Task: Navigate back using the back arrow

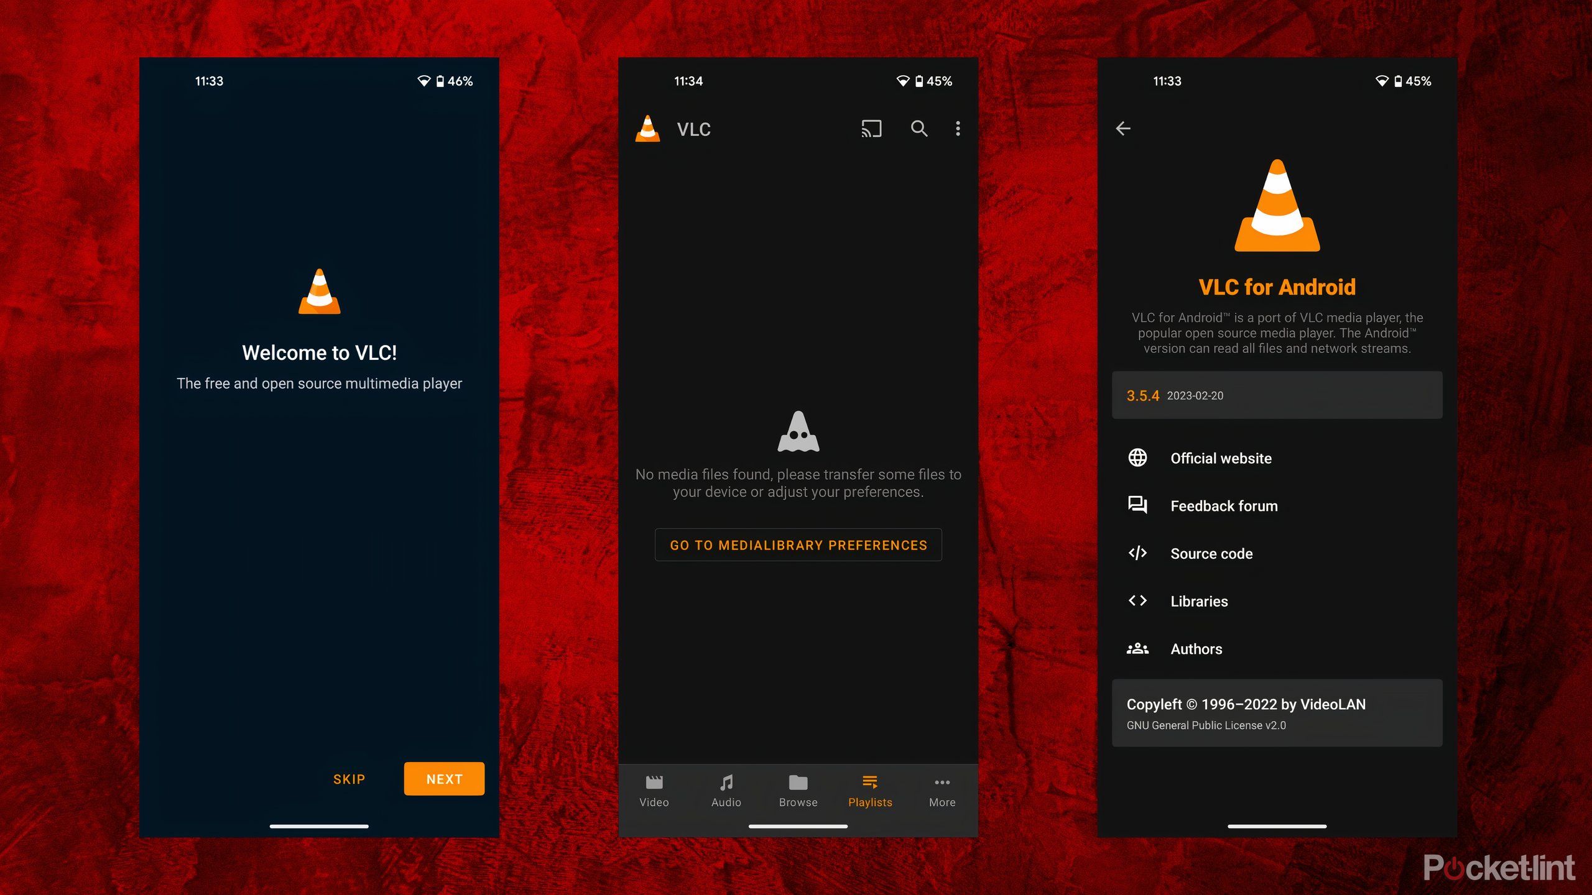Action: (x=1124, y=129)
